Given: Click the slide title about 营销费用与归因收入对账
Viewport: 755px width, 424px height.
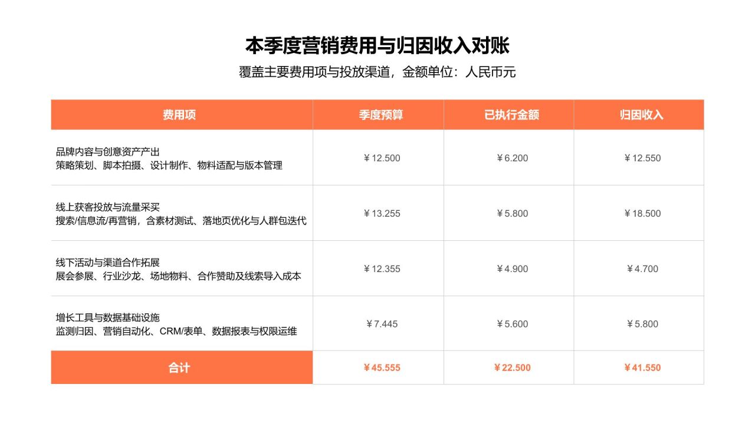Looking at the screenshot, I should [x=377, y=45].
